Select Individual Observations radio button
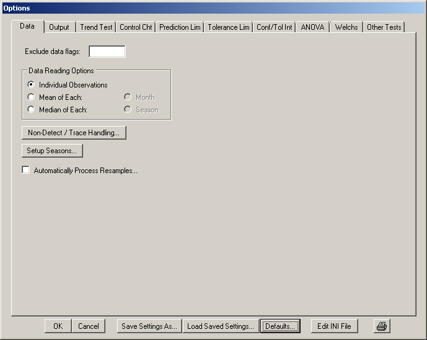The image size is (427, 340). [x=31, y=85]
